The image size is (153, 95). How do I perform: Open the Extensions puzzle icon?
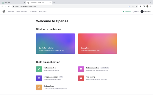(141, 6)
